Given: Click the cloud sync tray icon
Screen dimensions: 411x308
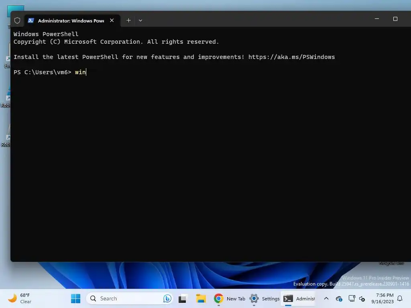Looking at the screenshot, I should click(x=339, y=298).
